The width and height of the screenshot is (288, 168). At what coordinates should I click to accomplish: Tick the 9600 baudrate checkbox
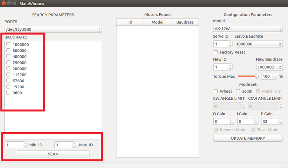[x=8, y=93]
